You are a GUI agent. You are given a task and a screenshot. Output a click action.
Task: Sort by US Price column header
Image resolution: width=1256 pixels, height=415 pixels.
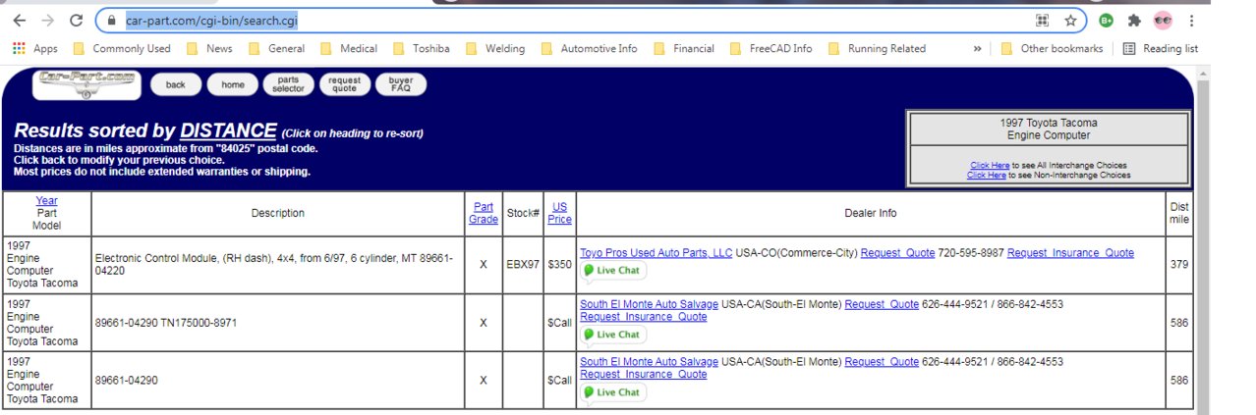click(x=559, y=213)
